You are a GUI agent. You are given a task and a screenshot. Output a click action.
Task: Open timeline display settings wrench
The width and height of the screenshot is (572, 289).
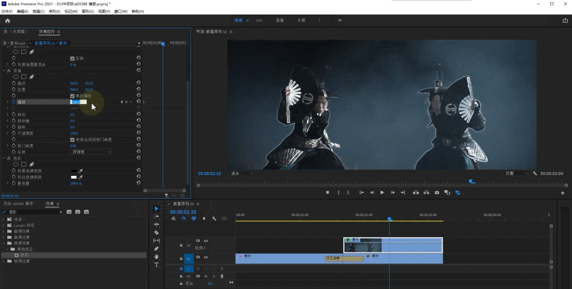[x=214, y=218]
